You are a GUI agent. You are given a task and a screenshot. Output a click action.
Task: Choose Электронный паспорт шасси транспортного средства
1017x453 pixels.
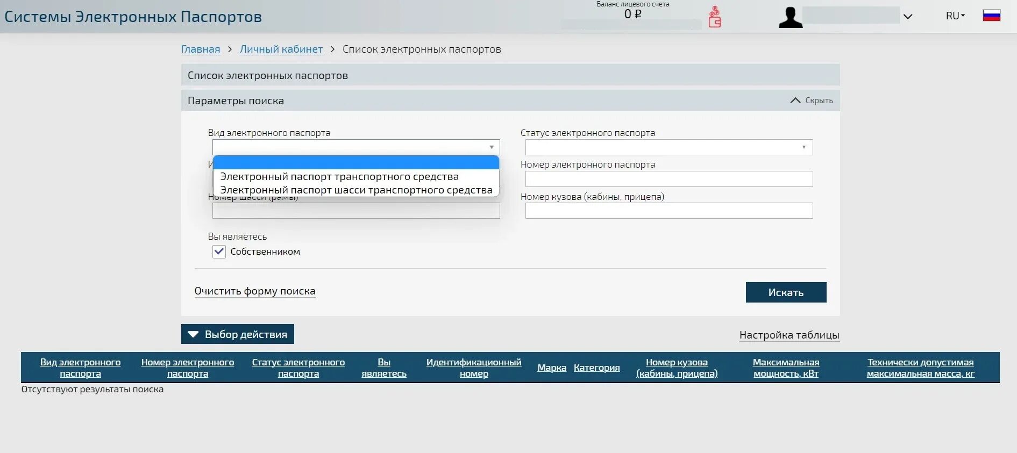pos(356,190)
